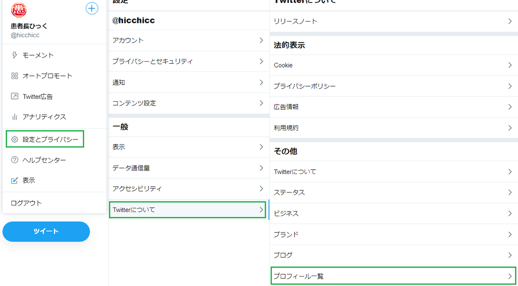Click the icon beside オートプロモート
This screenshot has width=518, height=286.
15,76
